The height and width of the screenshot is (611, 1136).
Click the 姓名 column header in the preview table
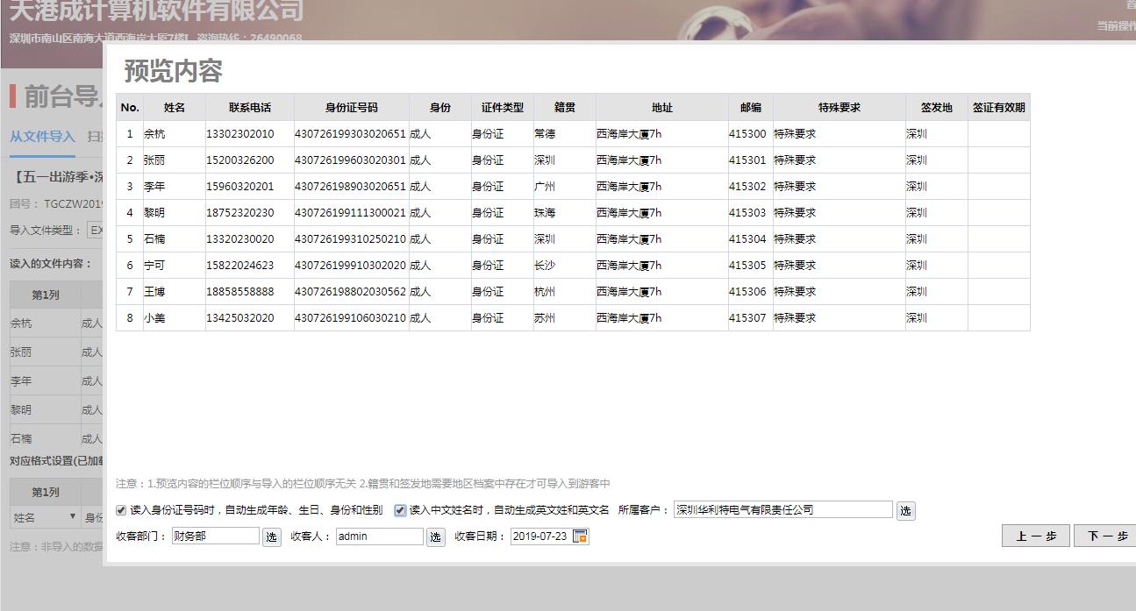tap(175, 108)
